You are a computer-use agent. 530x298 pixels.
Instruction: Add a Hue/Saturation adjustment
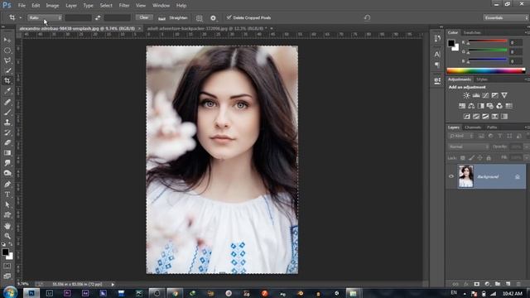[x=462, y=106]
